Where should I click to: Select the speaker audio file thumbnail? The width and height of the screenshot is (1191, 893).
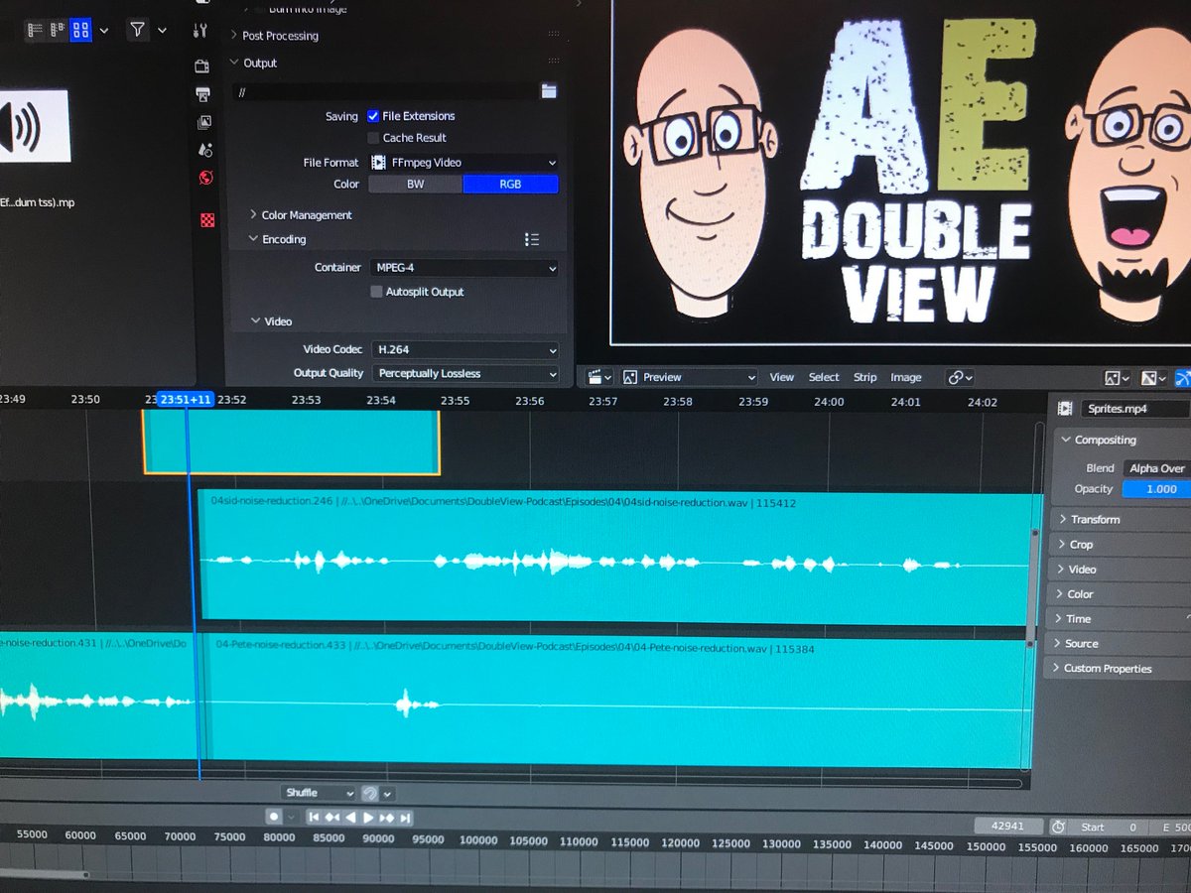coord(34,126)
